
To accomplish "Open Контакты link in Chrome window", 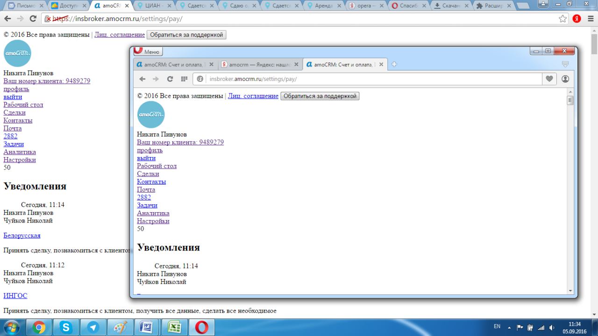I will pyautogui.click(x=18, y=120).
